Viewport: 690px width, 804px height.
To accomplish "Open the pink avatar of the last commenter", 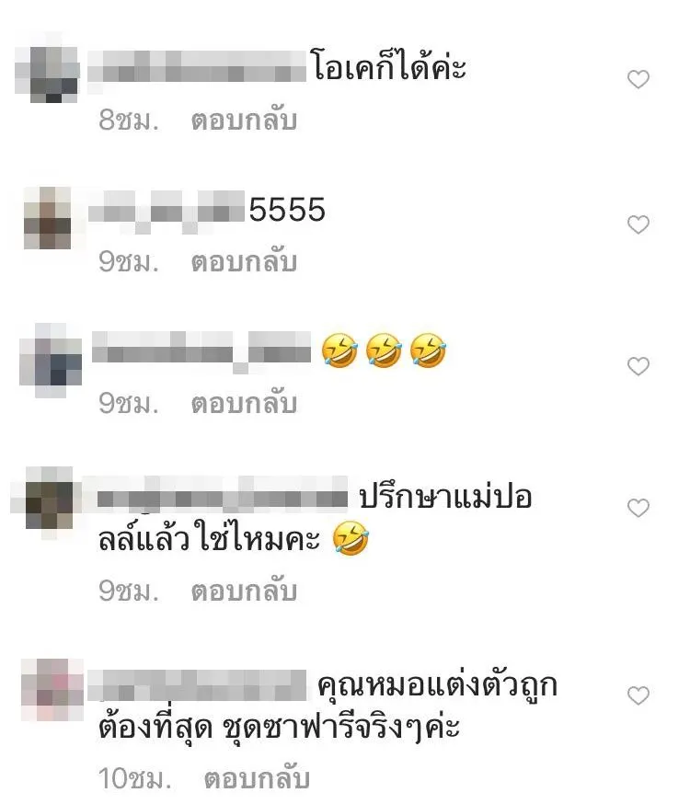I will (52, 690).
